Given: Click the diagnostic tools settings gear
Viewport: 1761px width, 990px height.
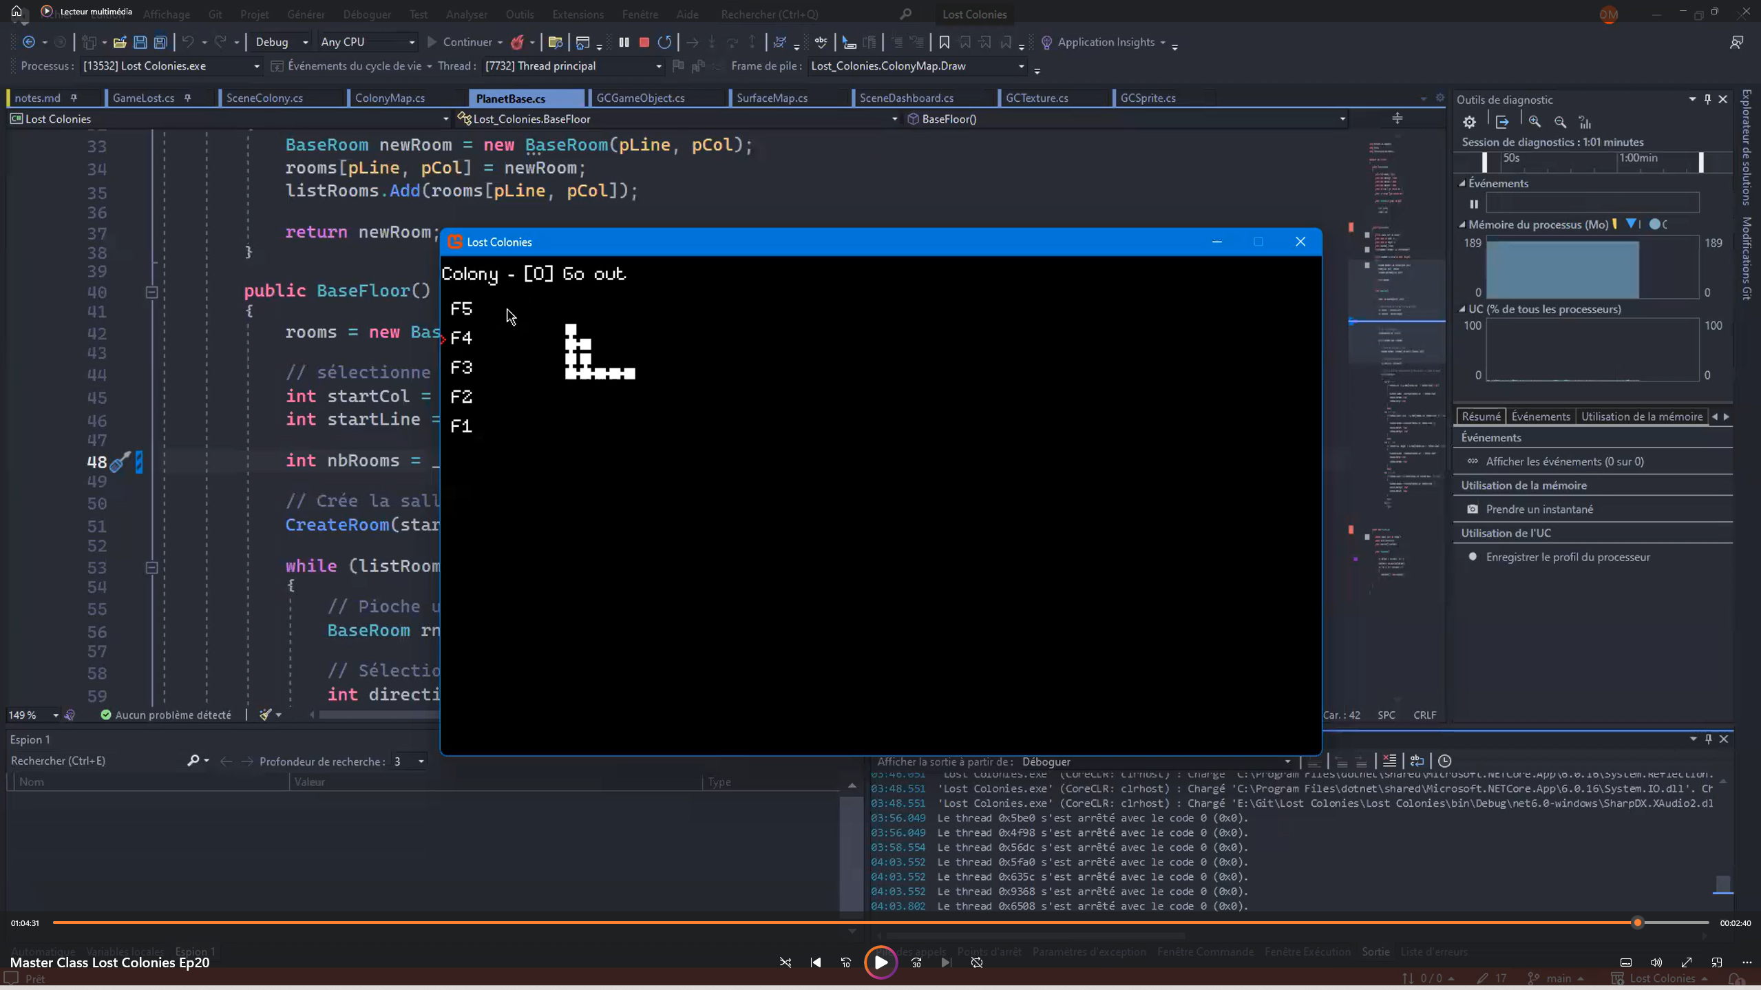Looking at the screenshot, I should (x=1469, y=122).
